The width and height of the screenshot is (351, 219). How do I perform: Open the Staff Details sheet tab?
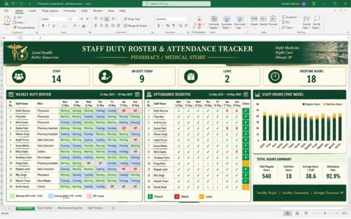point(95,208)
